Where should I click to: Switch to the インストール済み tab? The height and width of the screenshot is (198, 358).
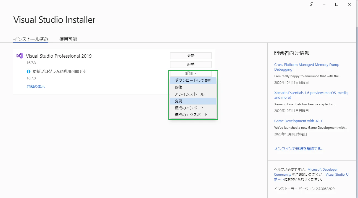point(31,39)
